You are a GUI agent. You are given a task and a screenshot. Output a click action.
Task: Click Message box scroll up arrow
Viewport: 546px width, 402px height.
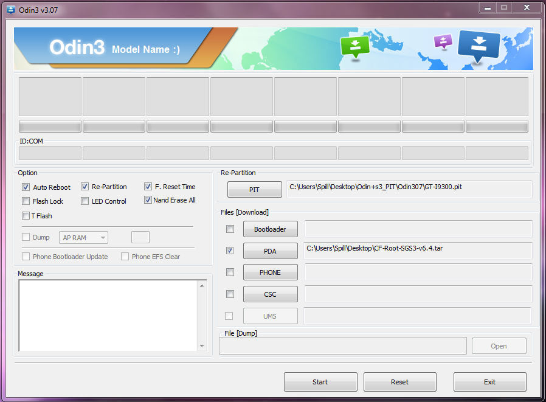[202, 286]
